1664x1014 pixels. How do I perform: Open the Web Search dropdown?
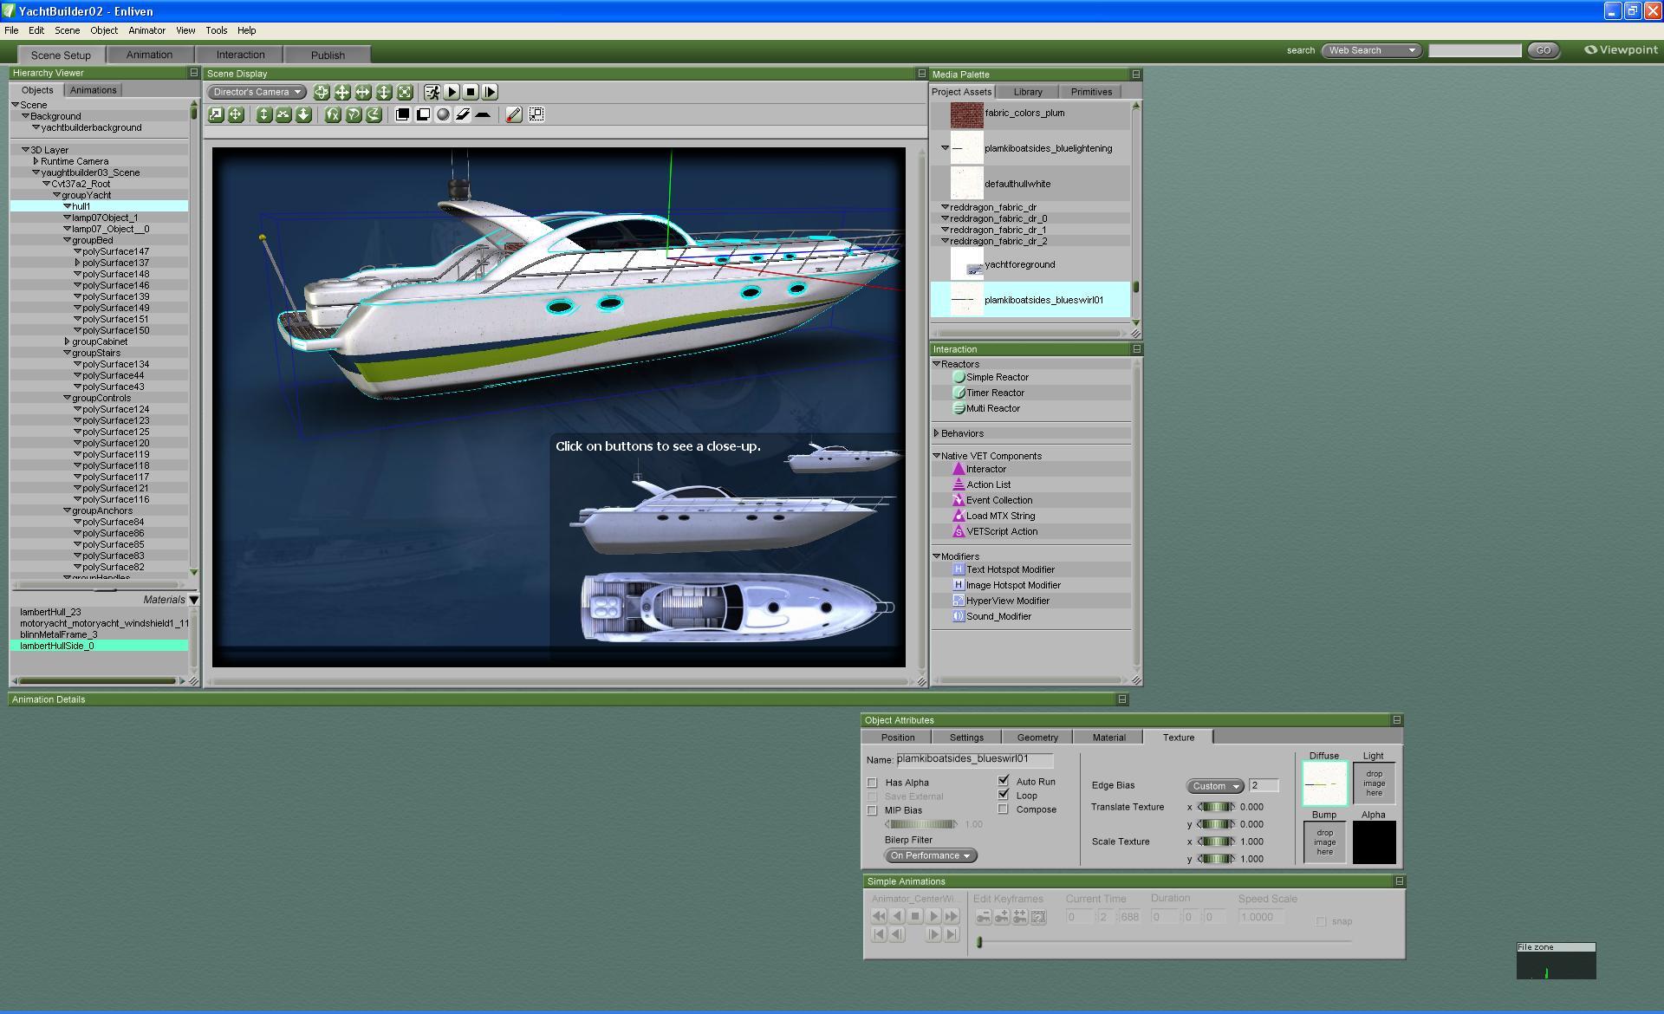tap(1372, 50)
